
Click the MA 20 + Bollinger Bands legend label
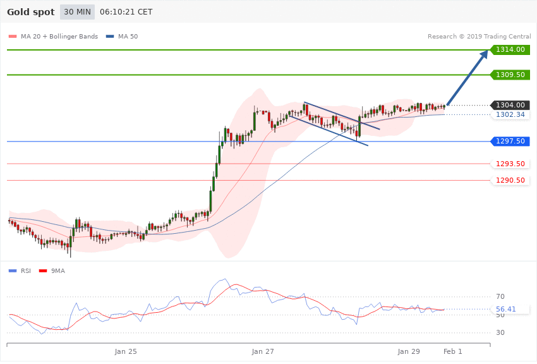click(59, 36)
